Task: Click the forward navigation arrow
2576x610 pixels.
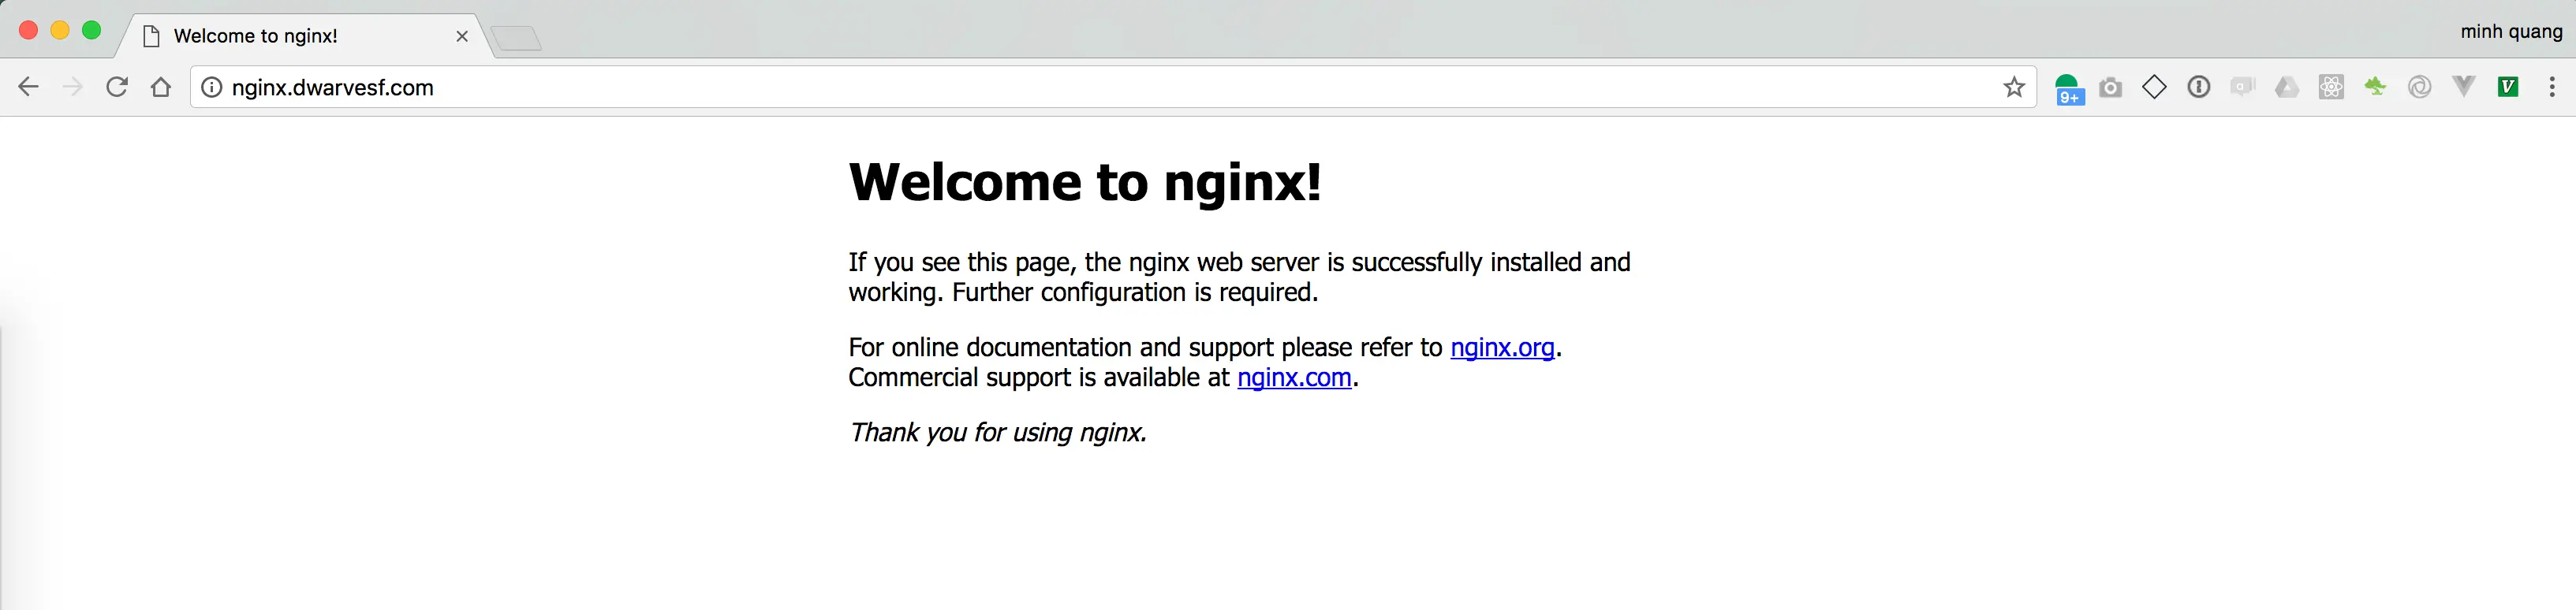Action: pos(72,87)
